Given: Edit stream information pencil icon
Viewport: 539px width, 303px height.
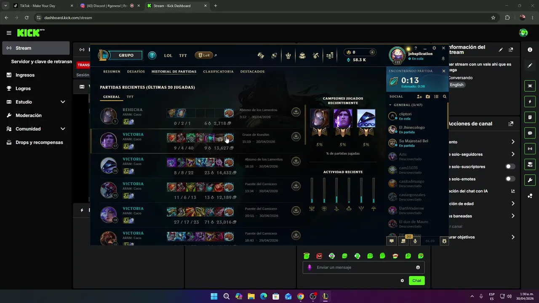Looking at the screenshot, I should click(501, 50).
